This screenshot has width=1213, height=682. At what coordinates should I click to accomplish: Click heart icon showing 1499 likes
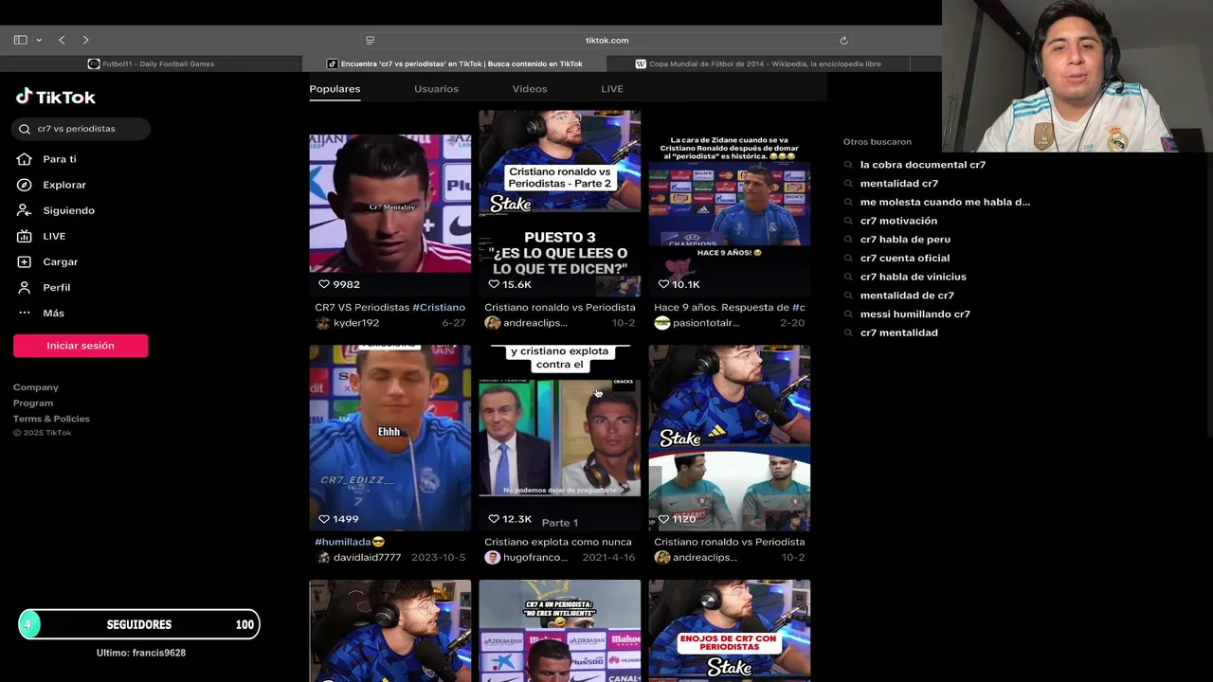pos(323,519)
